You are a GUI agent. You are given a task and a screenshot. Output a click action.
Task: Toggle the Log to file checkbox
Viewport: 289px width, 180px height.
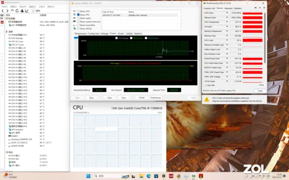205,85
